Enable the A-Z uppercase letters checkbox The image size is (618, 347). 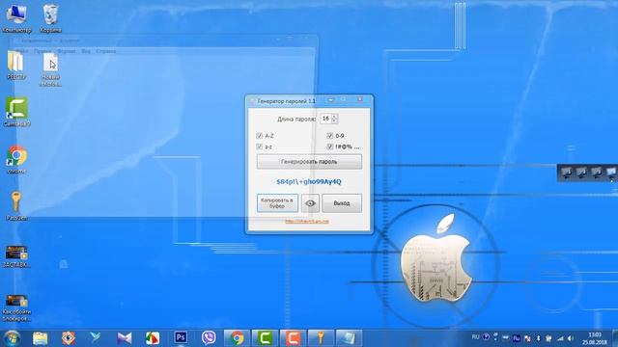(260, 136)
